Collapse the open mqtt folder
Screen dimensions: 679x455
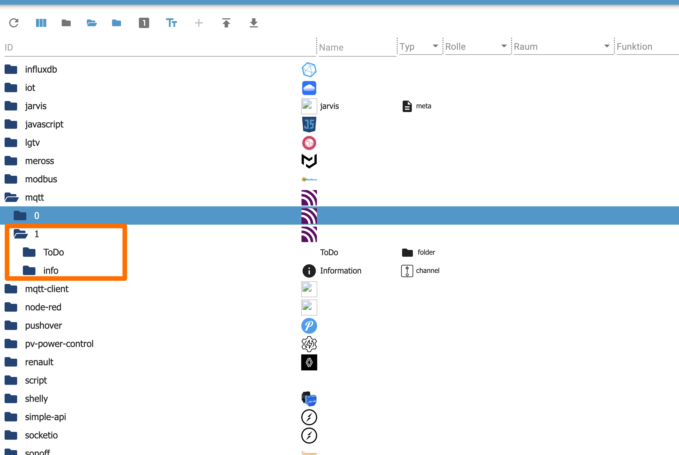(x=12, y=197)
